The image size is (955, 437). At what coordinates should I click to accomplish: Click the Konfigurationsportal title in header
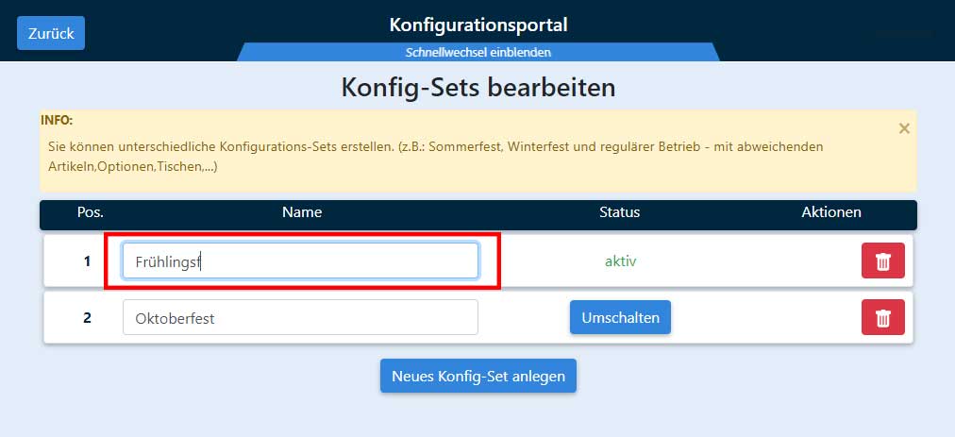pyautogui.click(x=478, y=25)
